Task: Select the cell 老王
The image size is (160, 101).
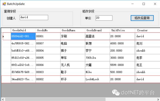Action: [148, 65]
